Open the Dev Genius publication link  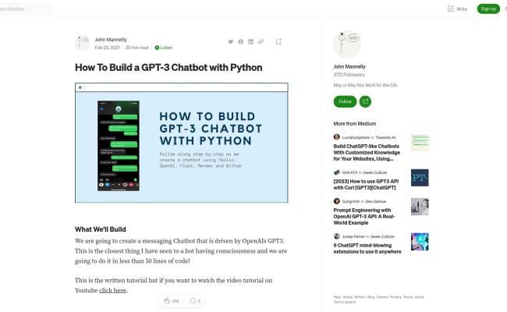[376, 201]
